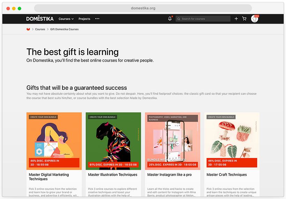Click Master Digital Marketing Techniques title

(x=49, y=177)
